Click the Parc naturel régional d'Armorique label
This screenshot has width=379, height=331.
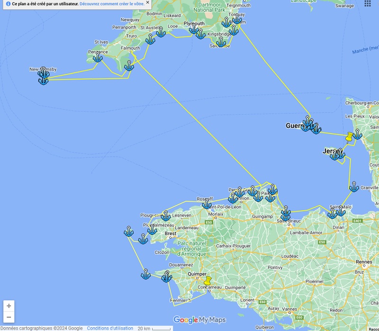point(192,249)
